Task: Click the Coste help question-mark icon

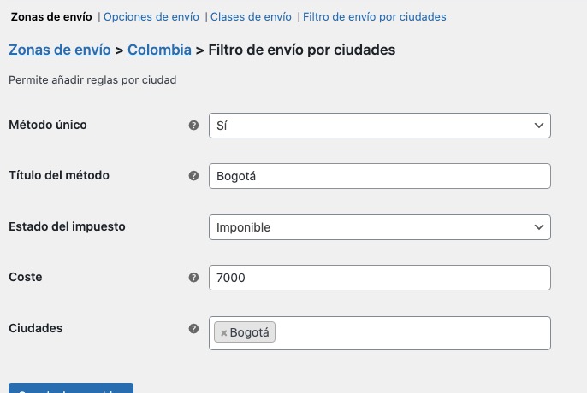Action: click(x=193, y=278)
